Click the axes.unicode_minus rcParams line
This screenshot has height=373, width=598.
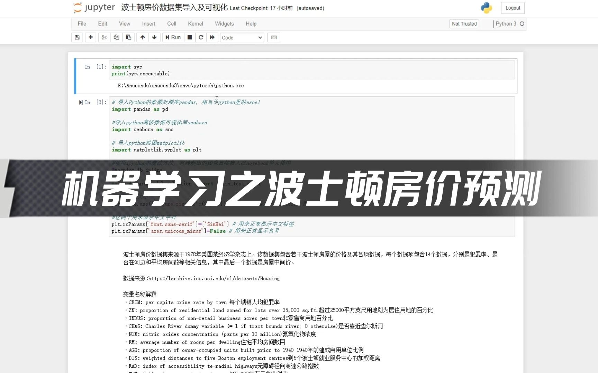click(195, 231)
